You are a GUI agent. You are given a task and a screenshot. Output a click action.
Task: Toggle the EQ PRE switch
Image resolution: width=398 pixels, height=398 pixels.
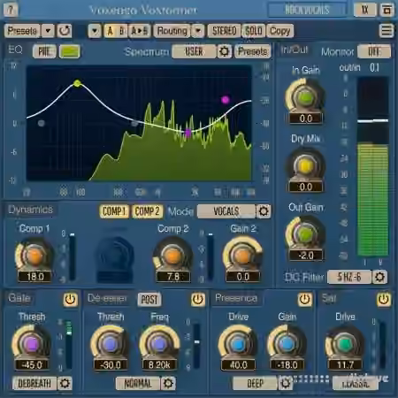[44, 51]
